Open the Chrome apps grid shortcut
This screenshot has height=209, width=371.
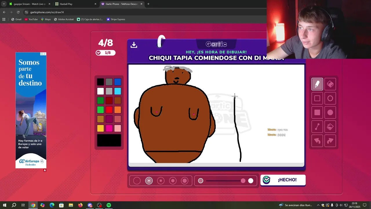pos(4,19)
